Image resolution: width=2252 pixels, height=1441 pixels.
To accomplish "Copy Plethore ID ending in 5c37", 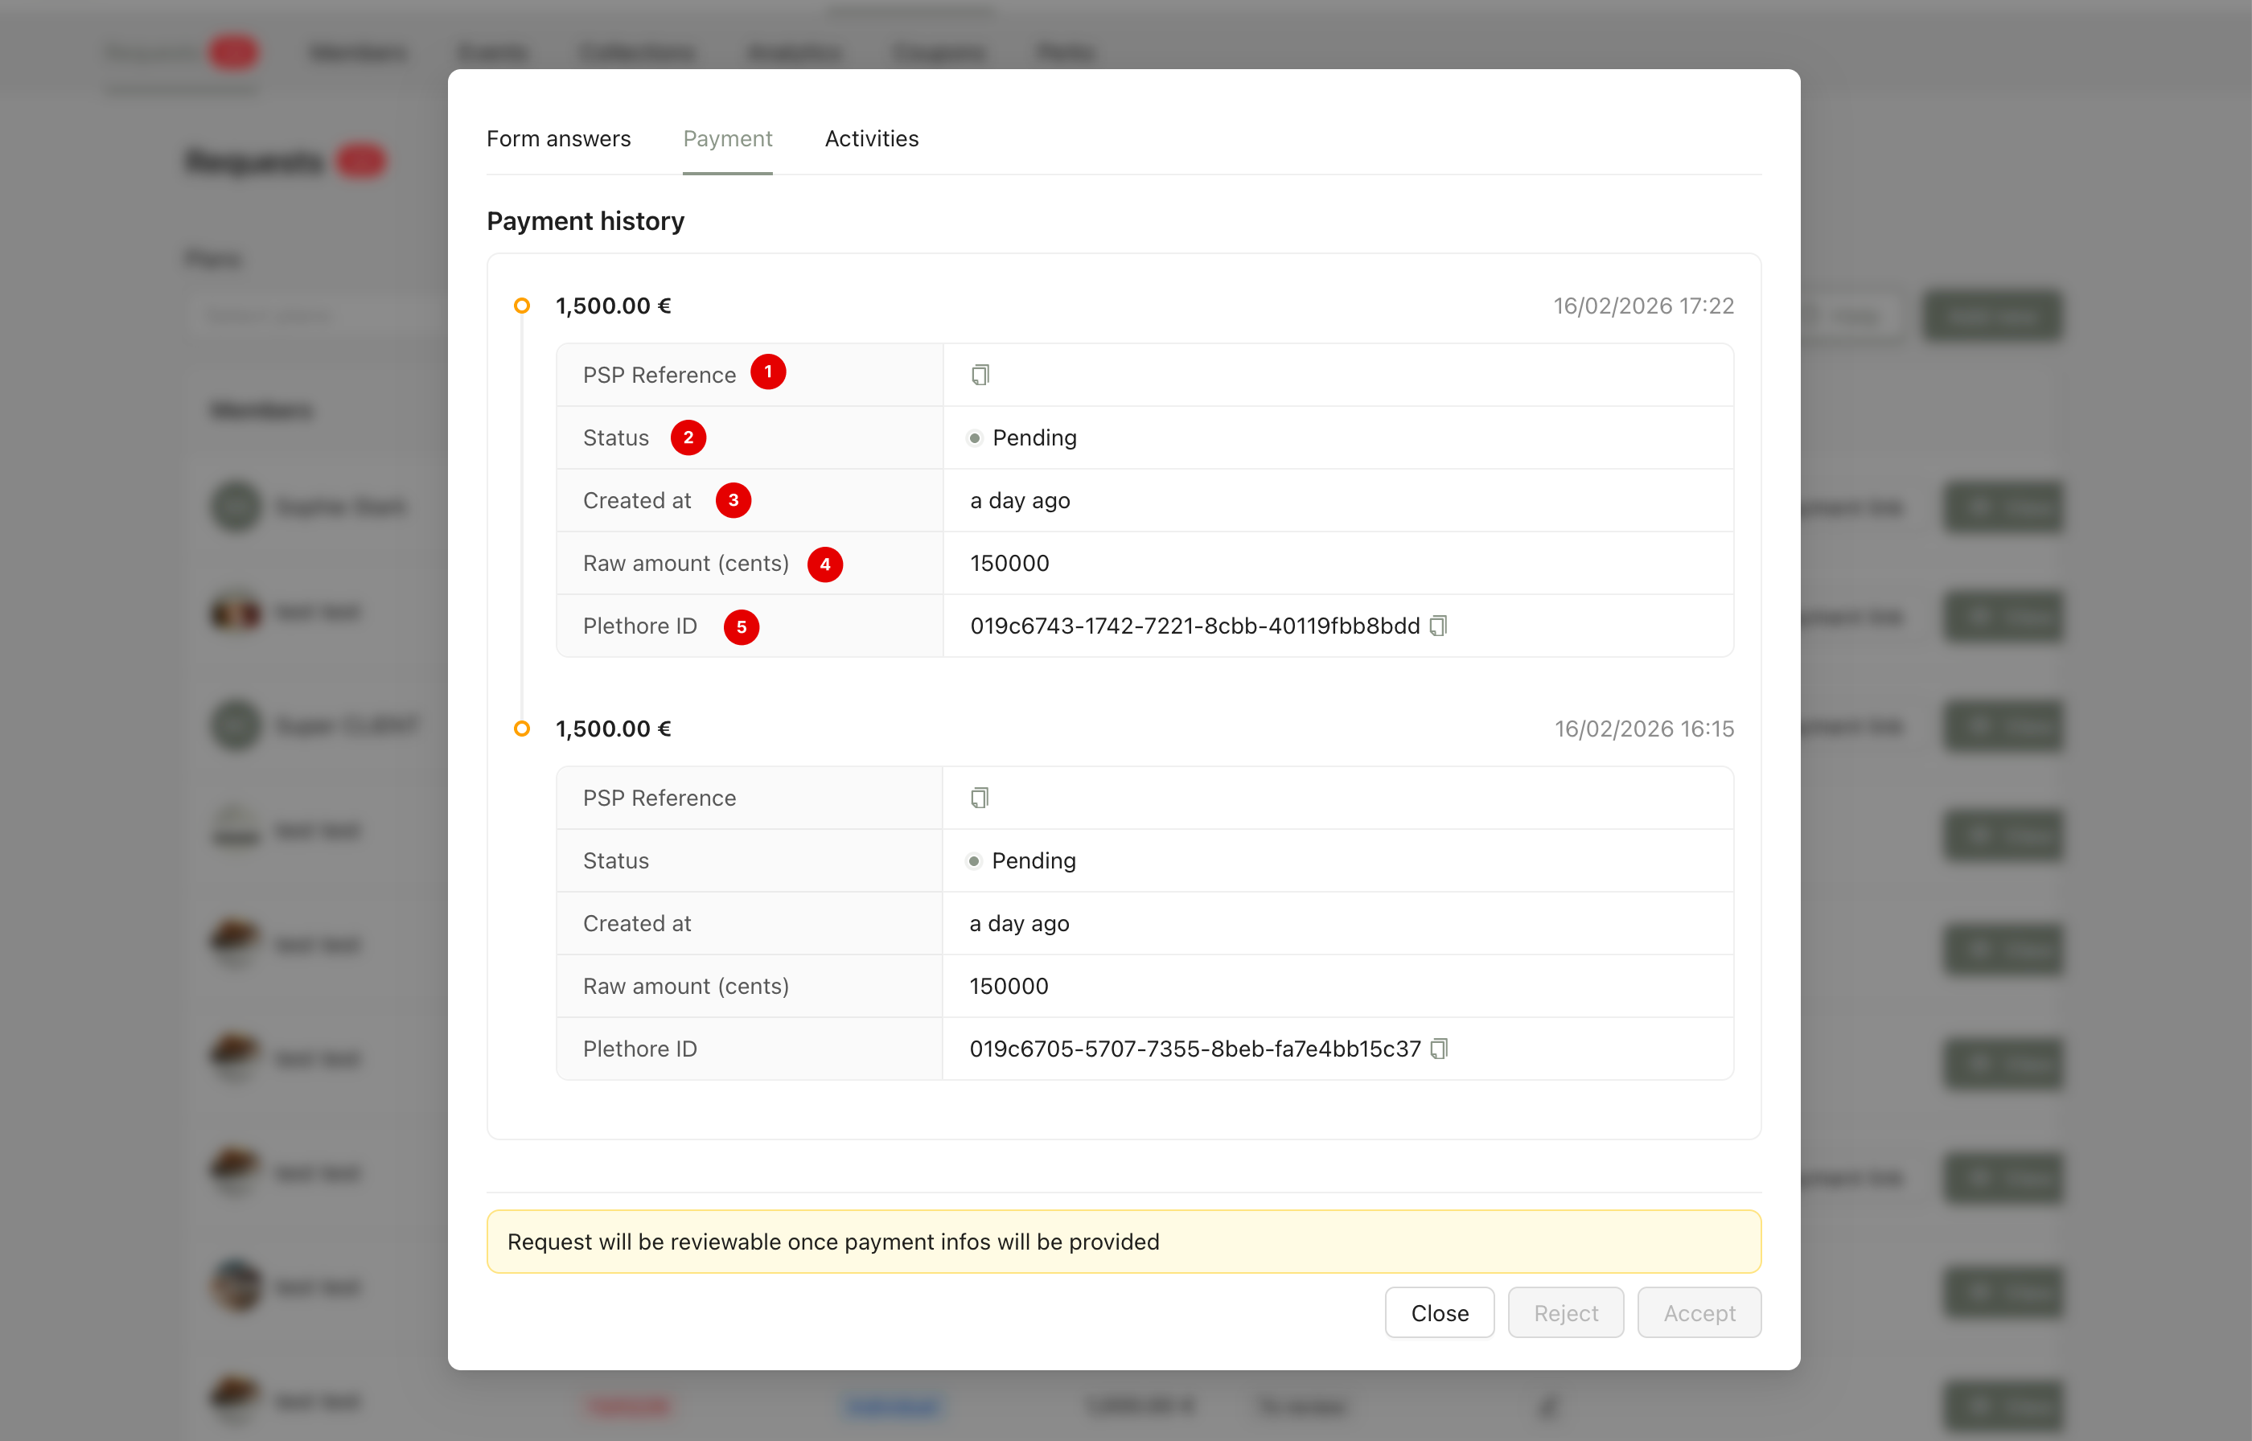I will 1439,1049.
